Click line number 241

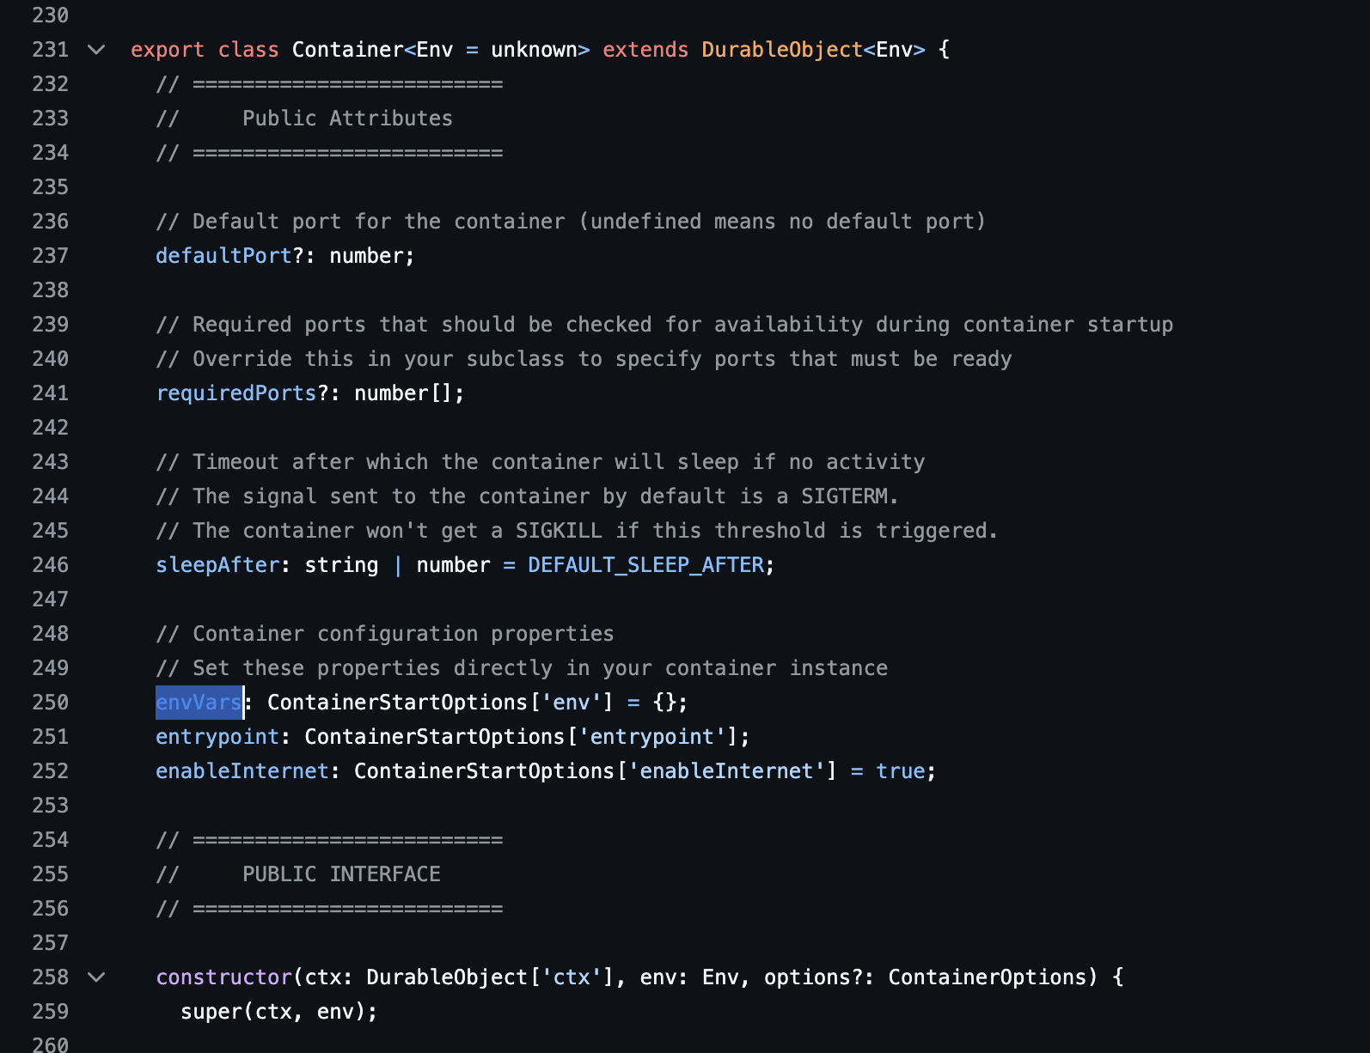click(x=50, y=393)
